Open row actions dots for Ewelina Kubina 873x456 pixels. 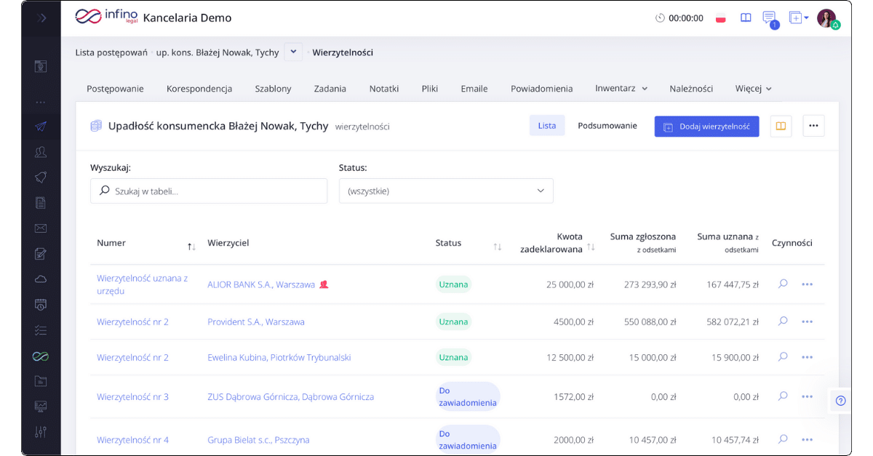tap(807, 357)
